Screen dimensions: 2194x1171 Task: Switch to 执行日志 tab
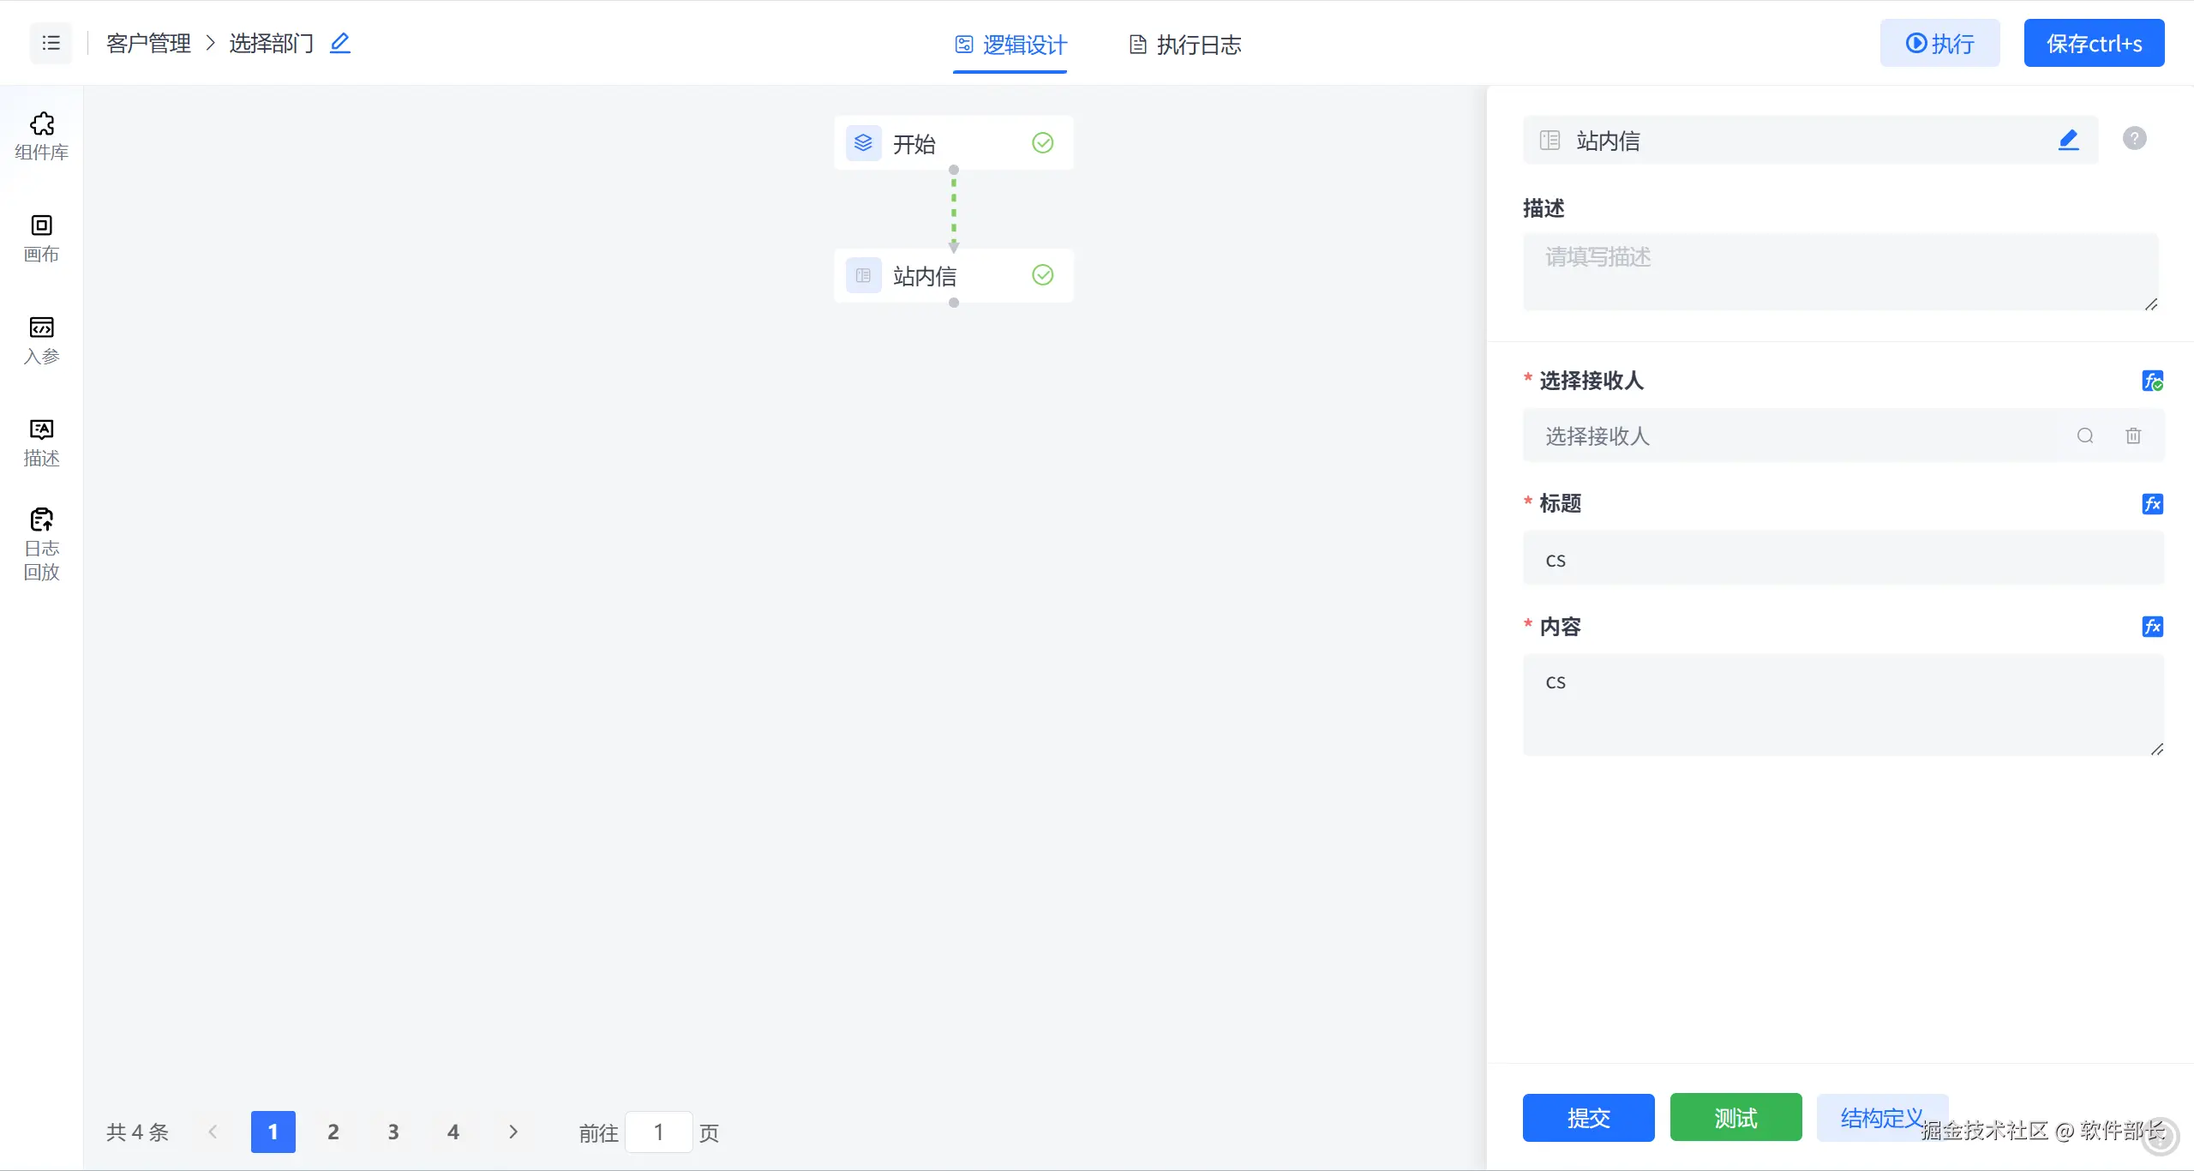coord(1185,45)
